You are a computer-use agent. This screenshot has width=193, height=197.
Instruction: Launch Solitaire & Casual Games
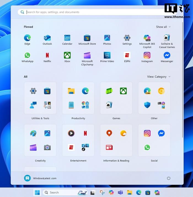point(167,41)
